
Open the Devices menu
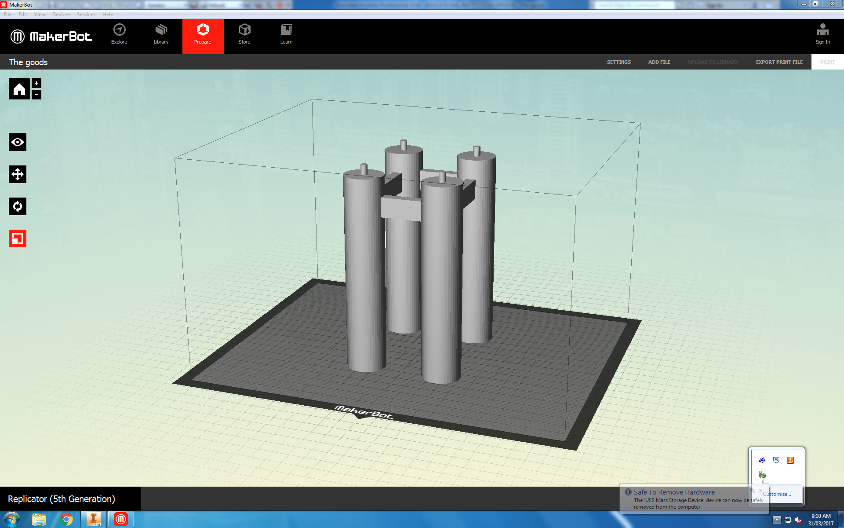pos(61,15)
